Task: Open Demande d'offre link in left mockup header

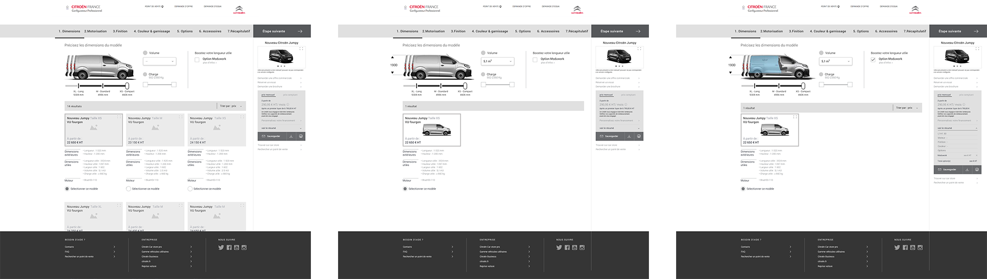Action: coord(184,6)
